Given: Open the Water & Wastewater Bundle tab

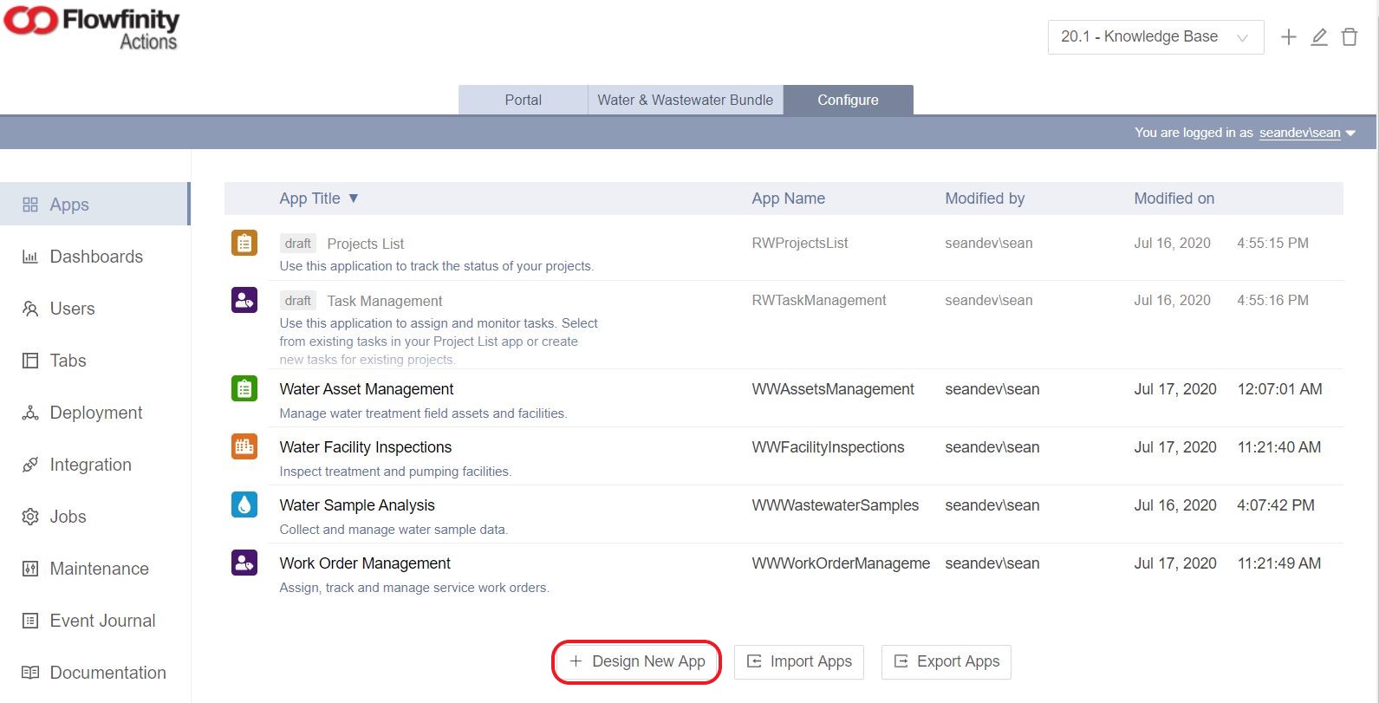Looking at the screenshot, I should (685, 100).
